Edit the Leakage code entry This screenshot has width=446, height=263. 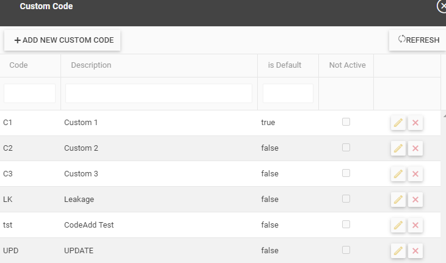click(398, 200)
